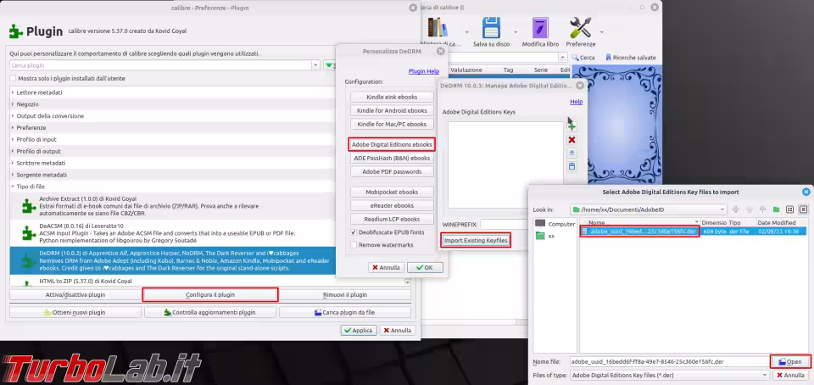Image resolution: width=814 pixels, height=385 pixels.
Task: Click Readium LCP ebooks button
Action: point(392,219)
